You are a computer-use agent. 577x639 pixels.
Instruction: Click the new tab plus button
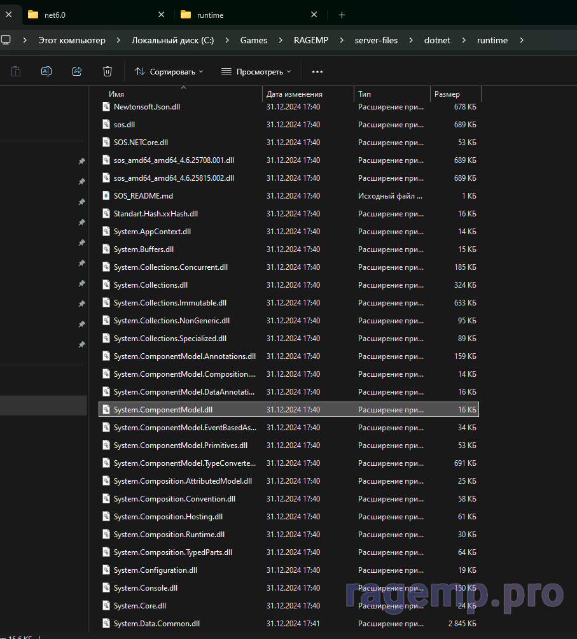point(342,15)
